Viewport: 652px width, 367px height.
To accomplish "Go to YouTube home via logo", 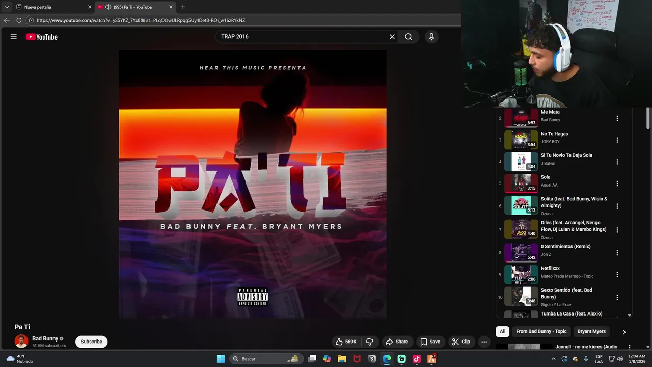I will (x=42, y=37).
